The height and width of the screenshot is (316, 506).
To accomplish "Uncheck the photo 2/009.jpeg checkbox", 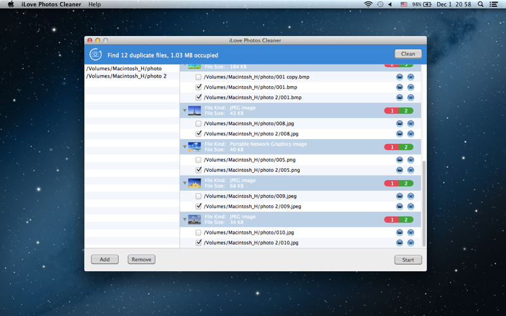I will [199, 206].
